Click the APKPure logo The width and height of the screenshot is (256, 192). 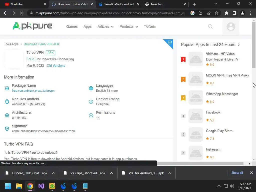pyautogui.click(x=32, y=26)
